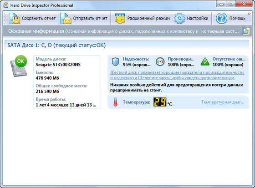Click the reliability shield icon
Image resolution: width=255 pixels, height=188 pixels.
pyautogui.click(x=116, y=62)
